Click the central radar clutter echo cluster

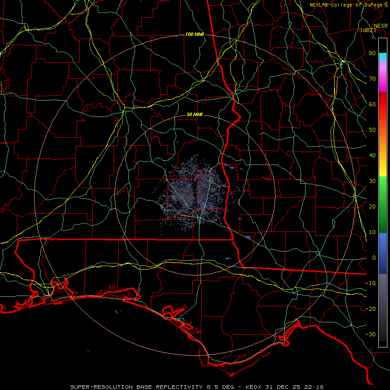195,194
